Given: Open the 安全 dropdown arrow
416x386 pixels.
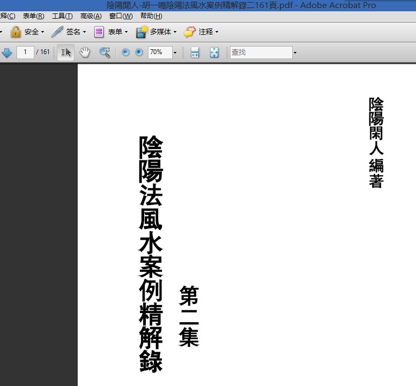Looking at the screenshot, I should [42, 32].
